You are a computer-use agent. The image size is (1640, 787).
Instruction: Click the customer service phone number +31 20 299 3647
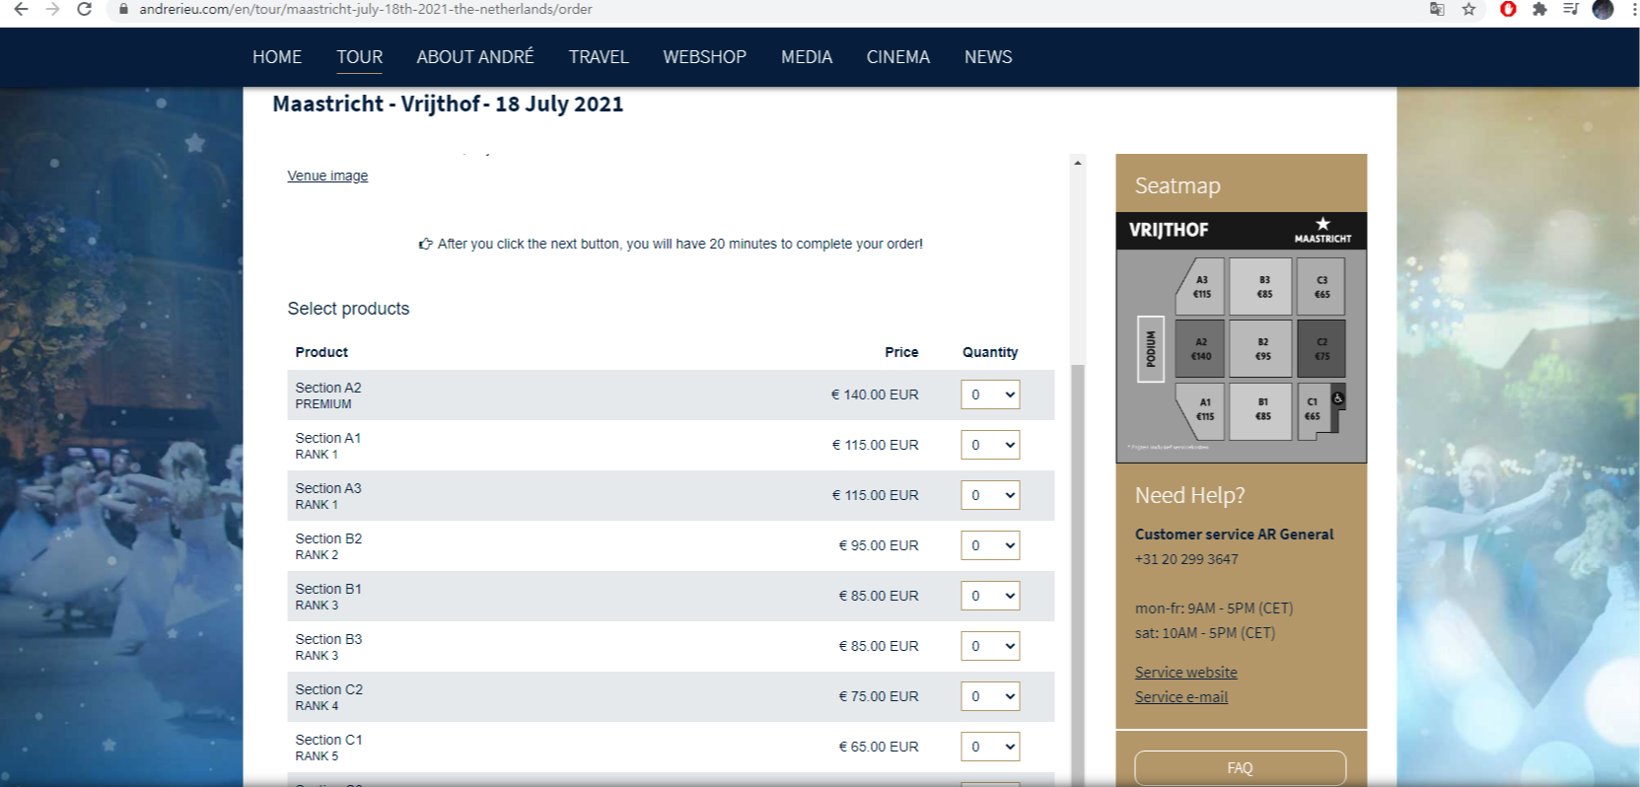pyautogui.click(x=1186, y=559)
